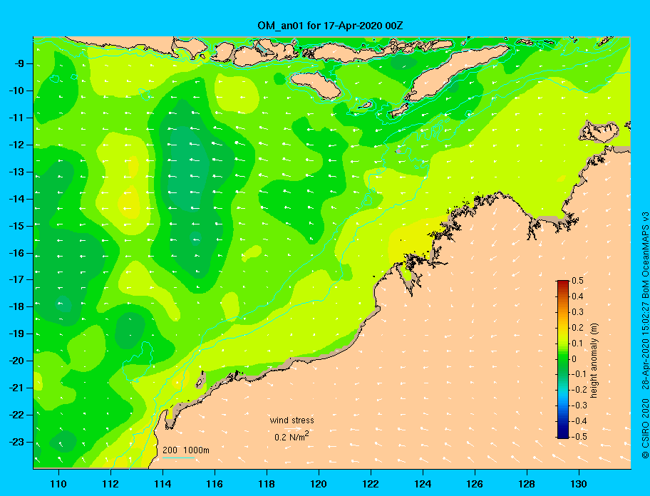Click the -0.5 color bar tick label
This screenshot has width=650, height=496.
pos(579,437)
